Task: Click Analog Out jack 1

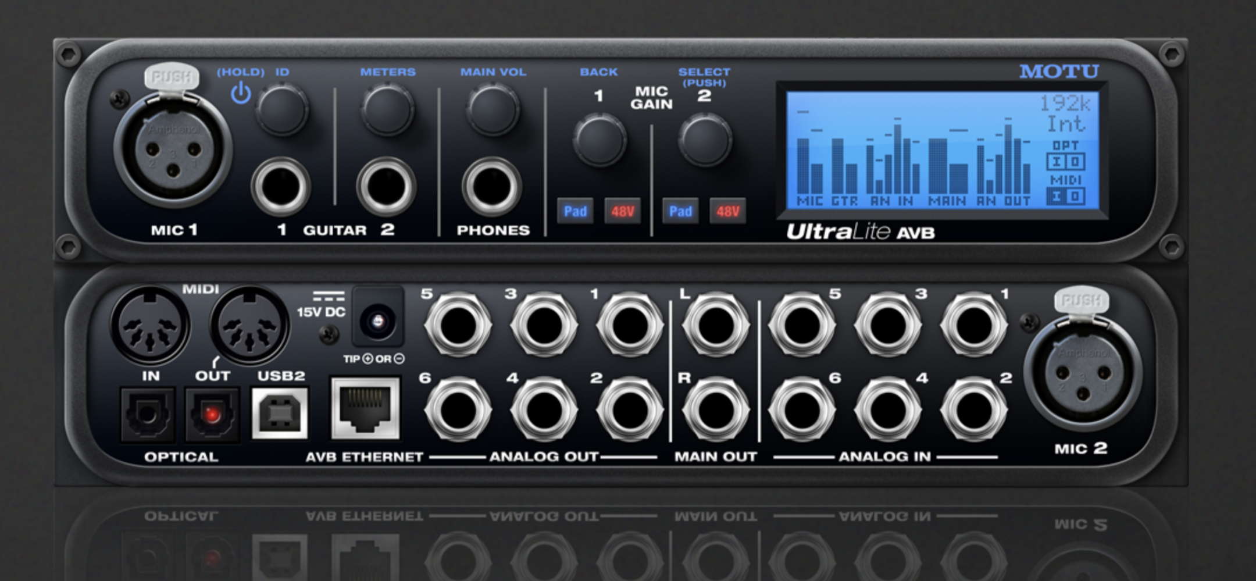Action: tap(630, 325)
